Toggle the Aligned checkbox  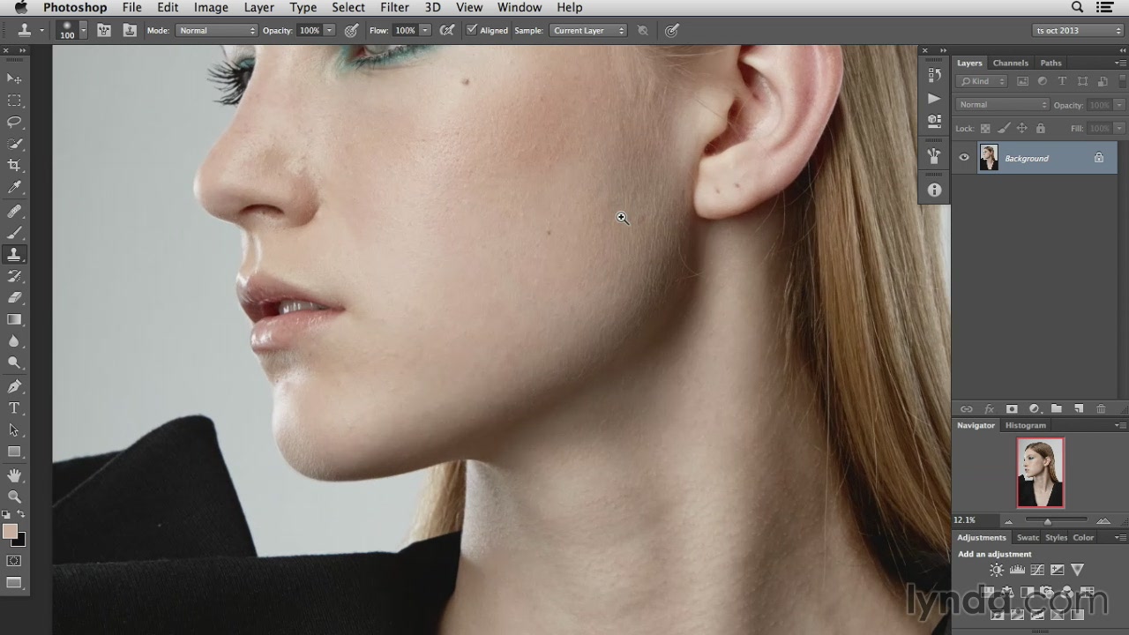click(472, 30)
